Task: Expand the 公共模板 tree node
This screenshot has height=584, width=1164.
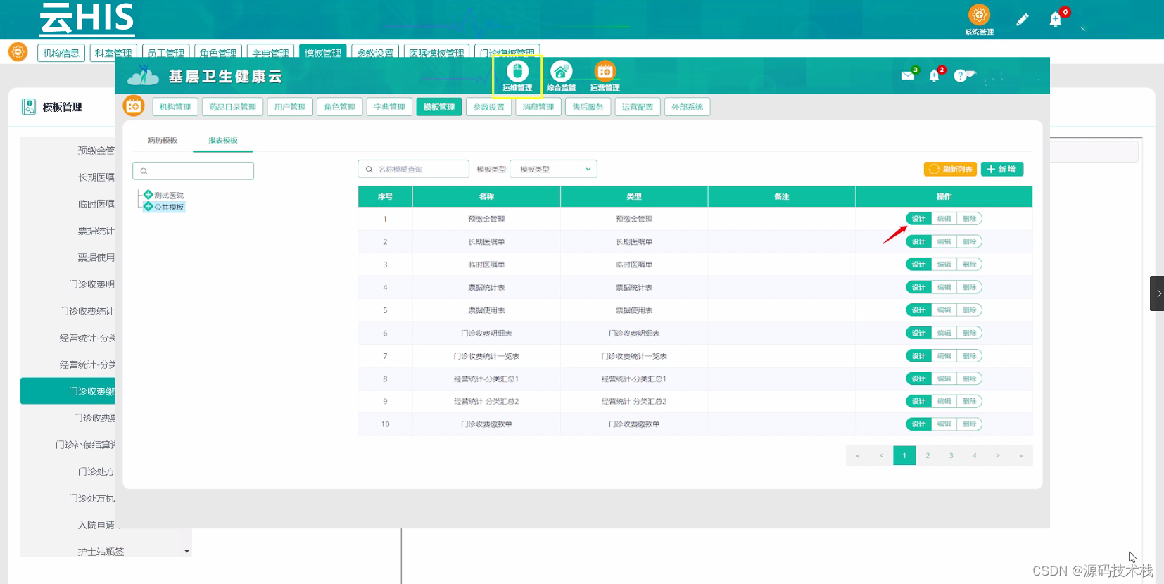Action: 148,207
